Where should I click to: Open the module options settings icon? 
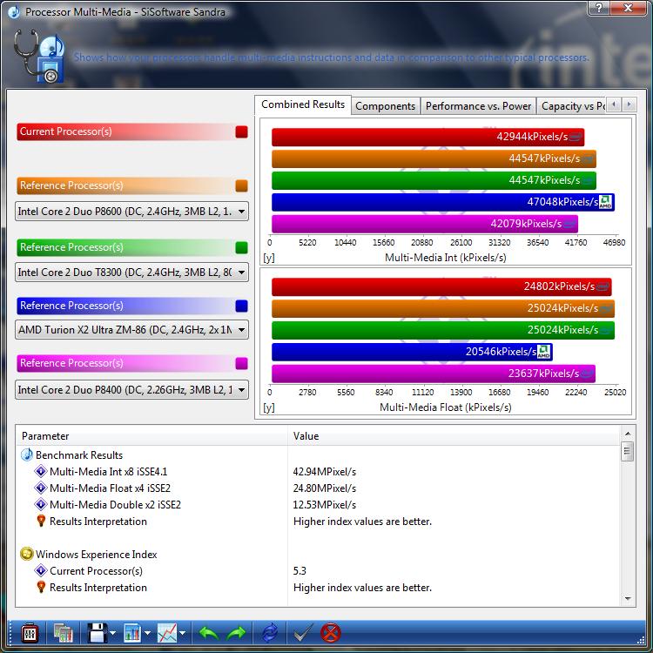29,634
